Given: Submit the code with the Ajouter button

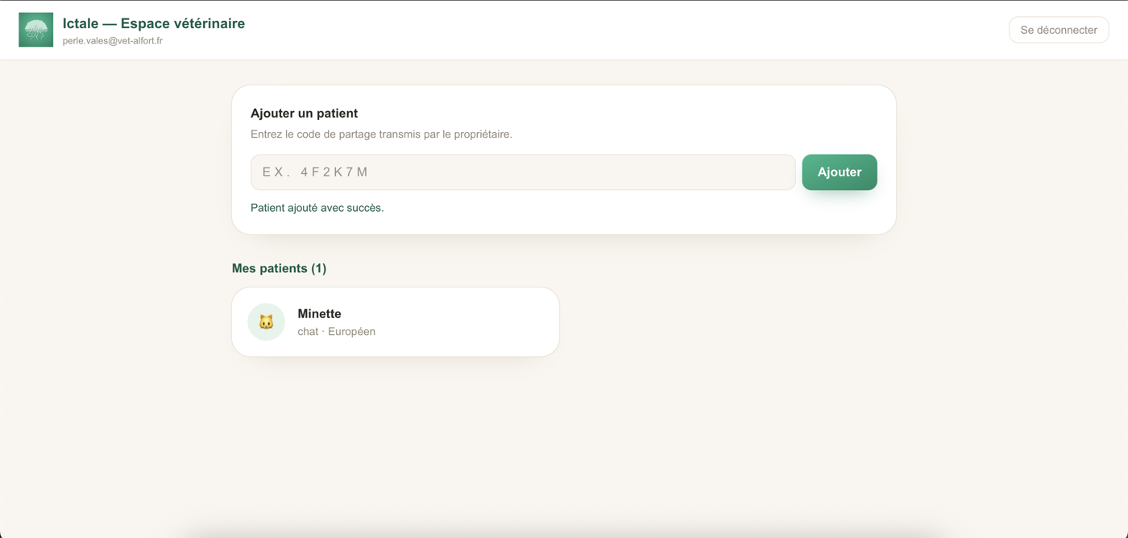Looking at the screenshot, I should [840, 172].
